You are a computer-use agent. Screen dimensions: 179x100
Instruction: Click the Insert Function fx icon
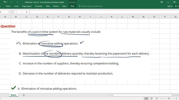coord(27,12)
